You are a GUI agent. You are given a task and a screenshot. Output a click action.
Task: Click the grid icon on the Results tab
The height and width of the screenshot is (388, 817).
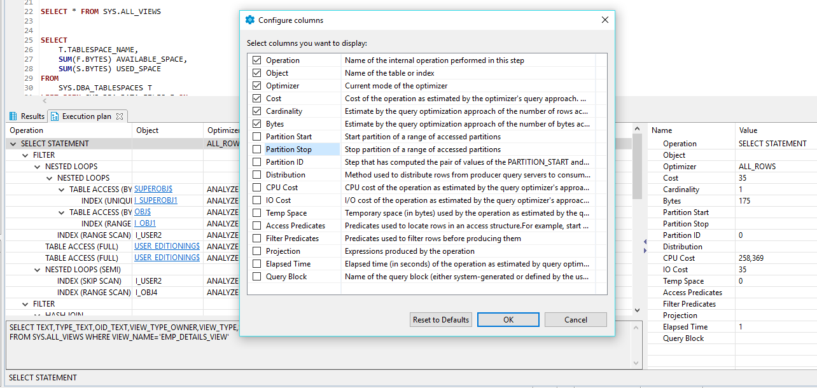click(13, 116)
